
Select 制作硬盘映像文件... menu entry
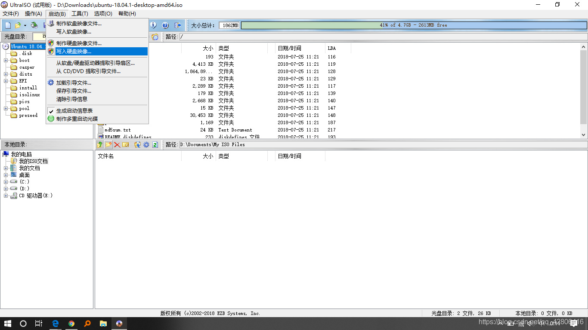(x=97, y=43)
